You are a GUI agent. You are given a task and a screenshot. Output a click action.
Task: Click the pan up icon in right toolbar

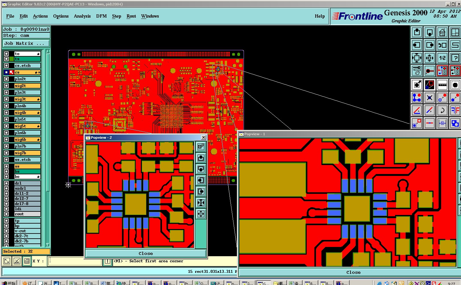(417, 32)
